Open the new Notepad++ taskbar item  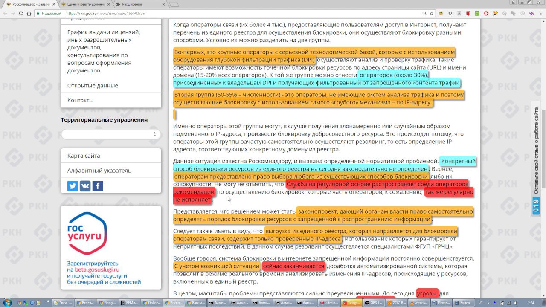(63, 303)
